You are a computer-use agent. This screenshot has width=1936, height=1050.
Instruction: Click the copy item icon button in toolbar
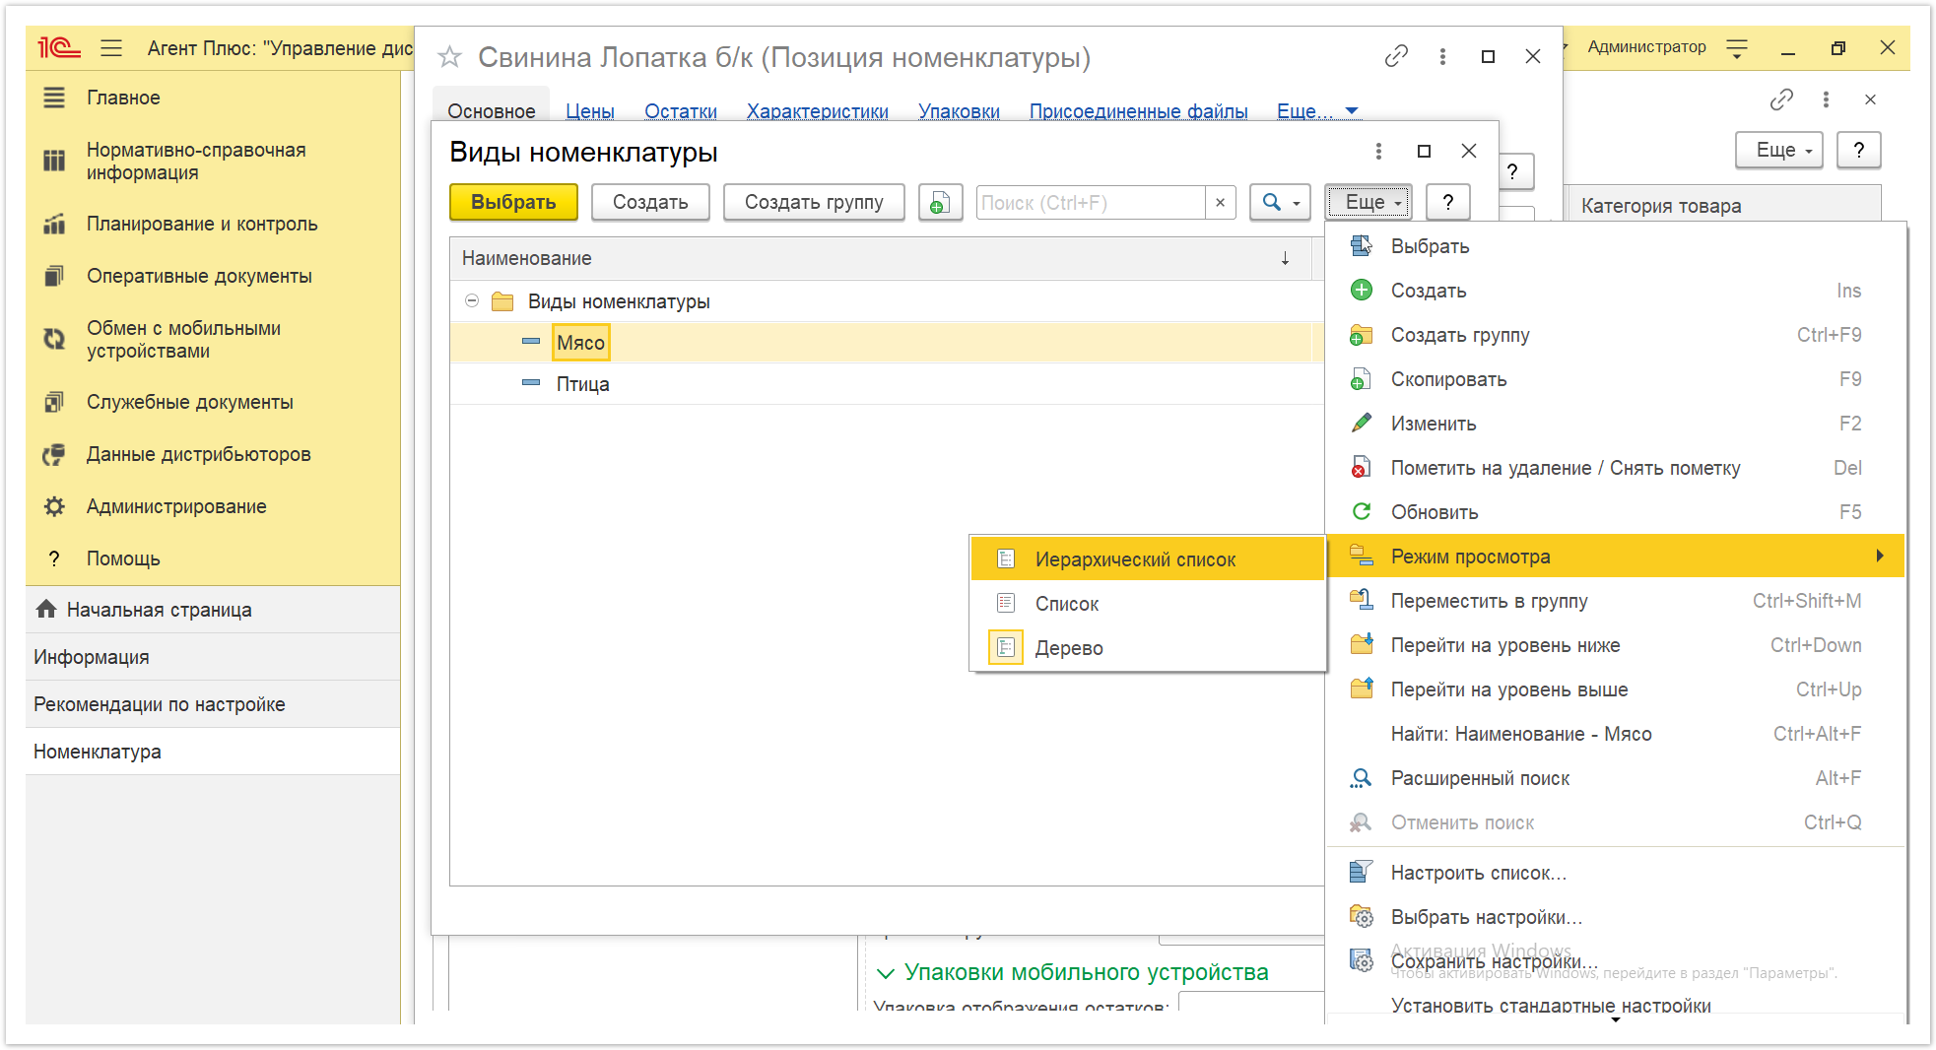pos(940,202)
